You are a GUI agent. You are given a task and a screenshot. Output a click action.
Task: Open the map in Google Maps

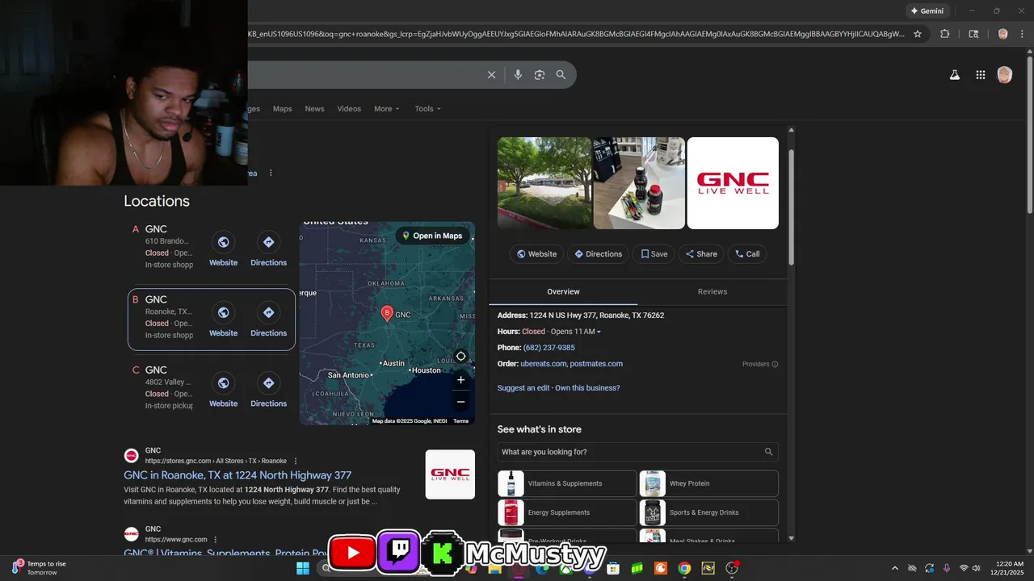tap(432, 236)
